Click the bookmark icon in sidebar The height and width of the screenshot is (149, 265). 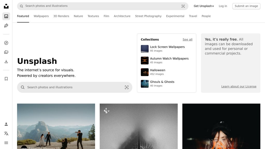tap(6, 78)
